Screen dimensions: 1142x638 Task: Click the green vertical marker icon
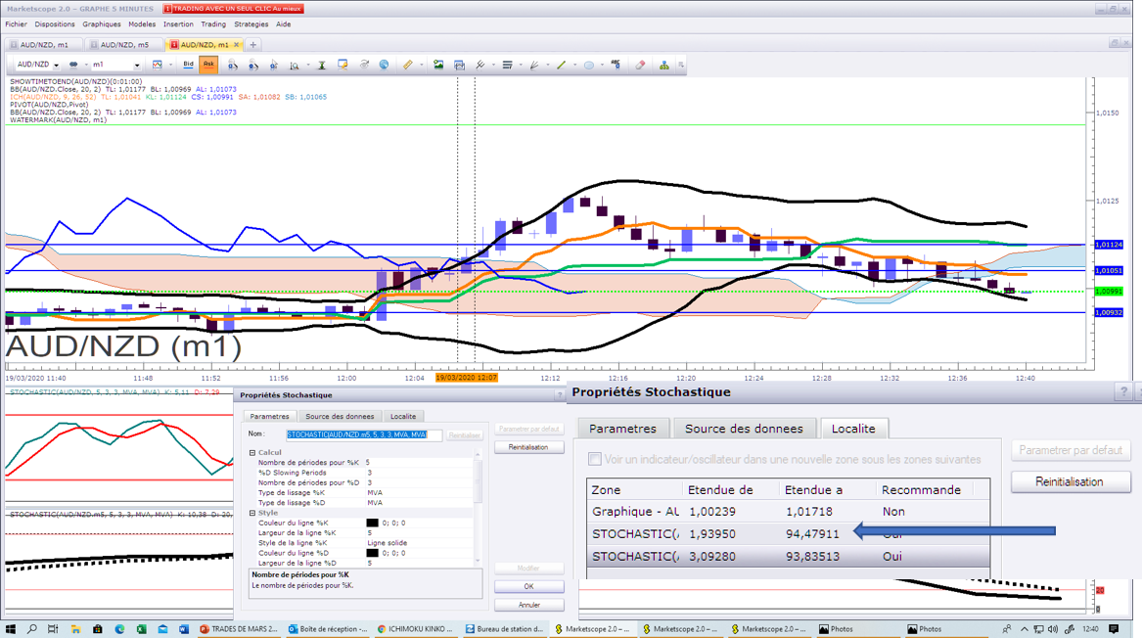321,65
